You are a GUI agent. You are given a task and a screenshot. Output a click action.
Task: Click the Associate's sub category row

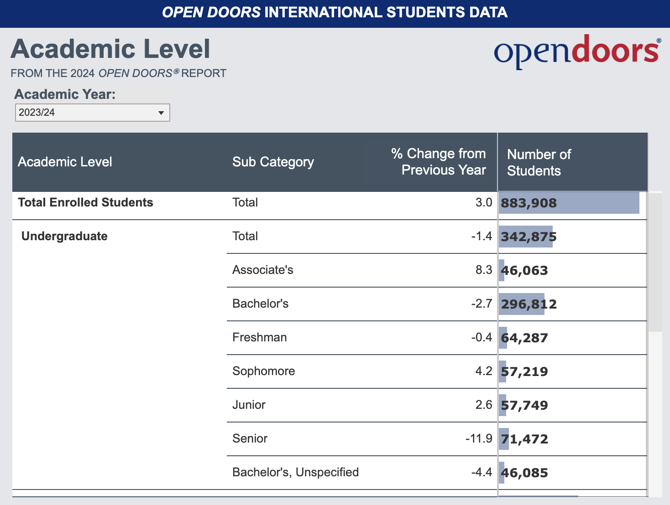(263, 270)
